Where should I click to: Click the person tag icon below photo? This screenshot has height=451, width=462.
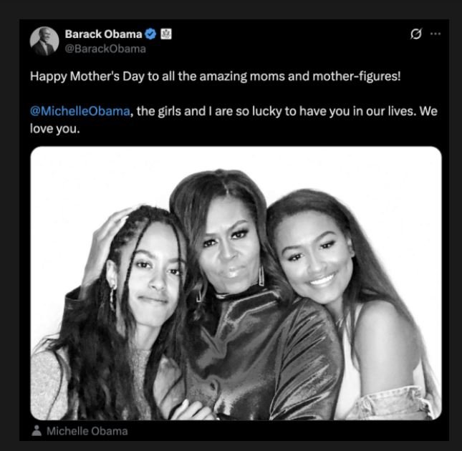37,431
